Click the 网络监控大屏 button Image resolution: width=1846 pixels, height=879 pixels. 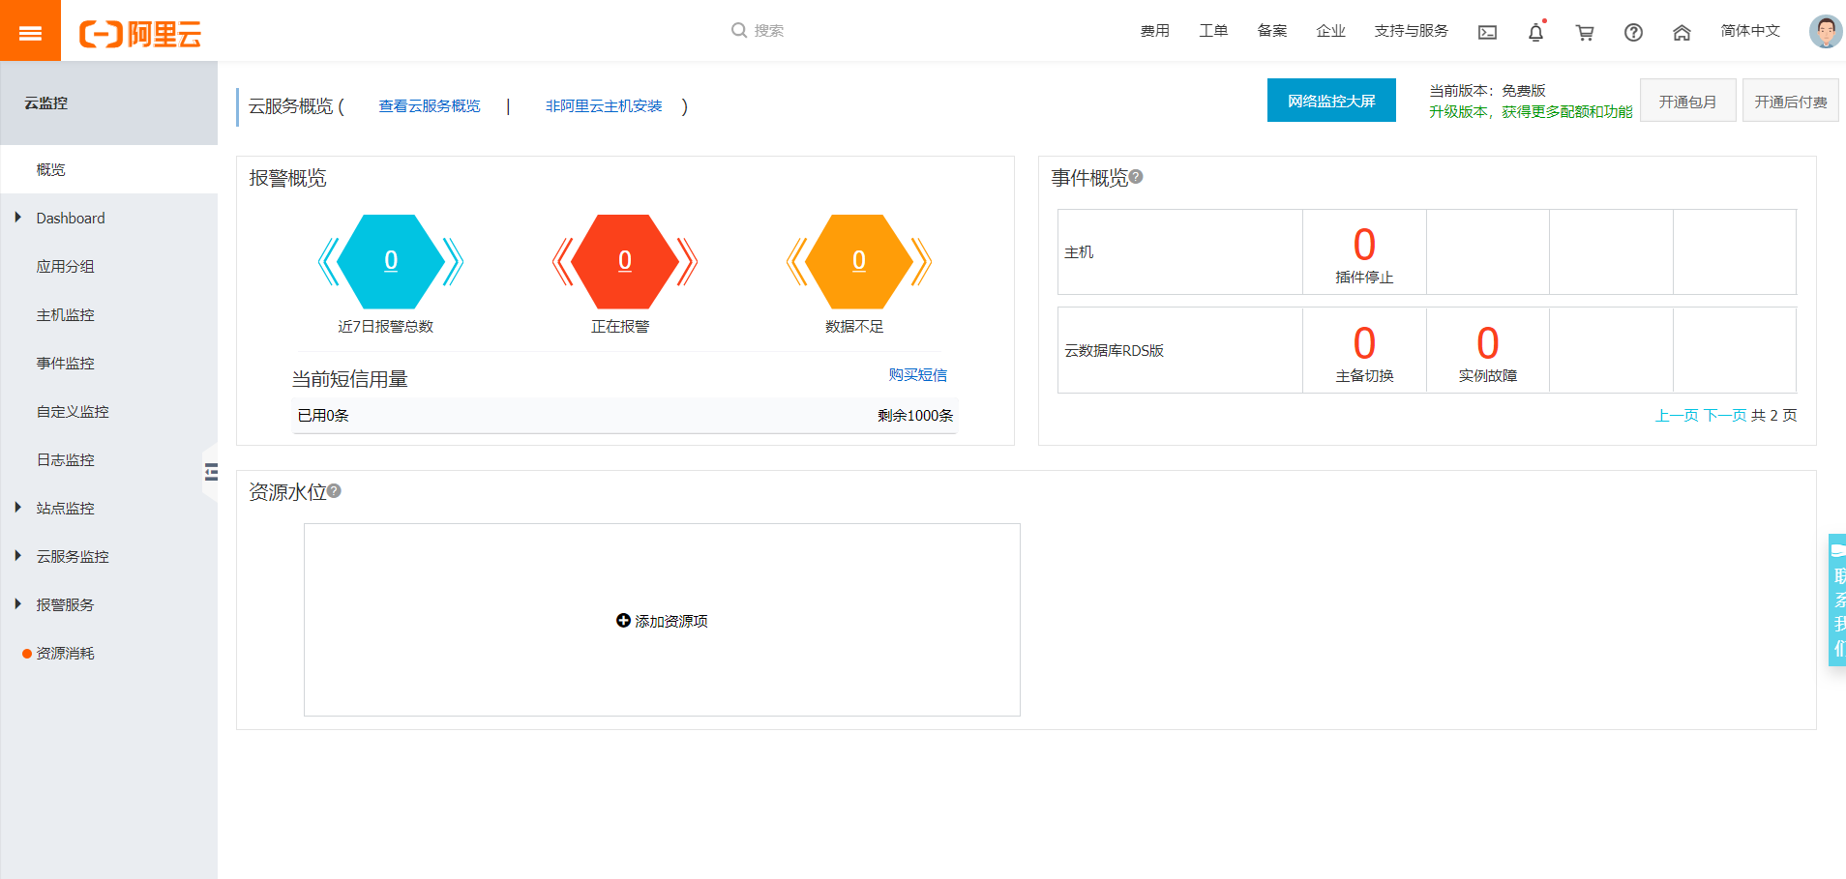1331,101
